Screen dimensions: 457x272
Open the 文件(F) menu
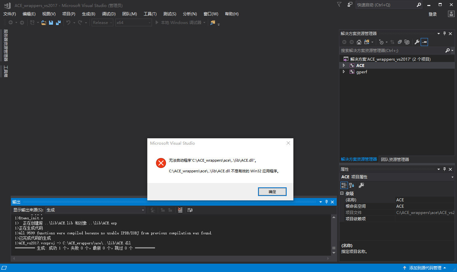[10, 14]
